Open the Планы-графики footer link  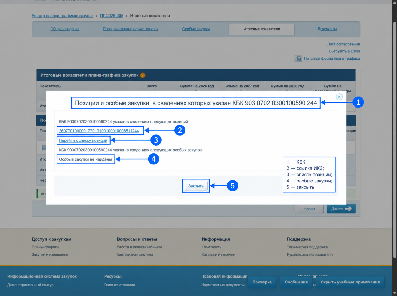[45, 247]
